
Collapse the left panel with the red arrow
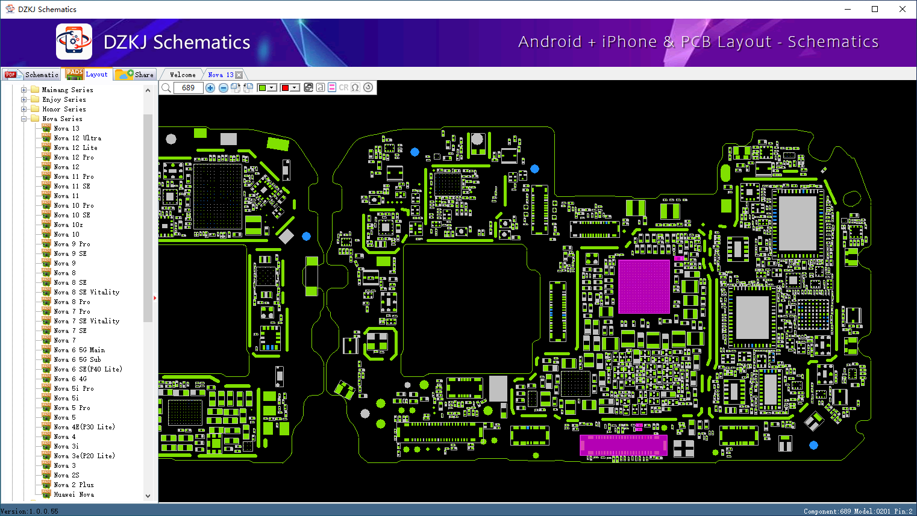click(155, 297)
